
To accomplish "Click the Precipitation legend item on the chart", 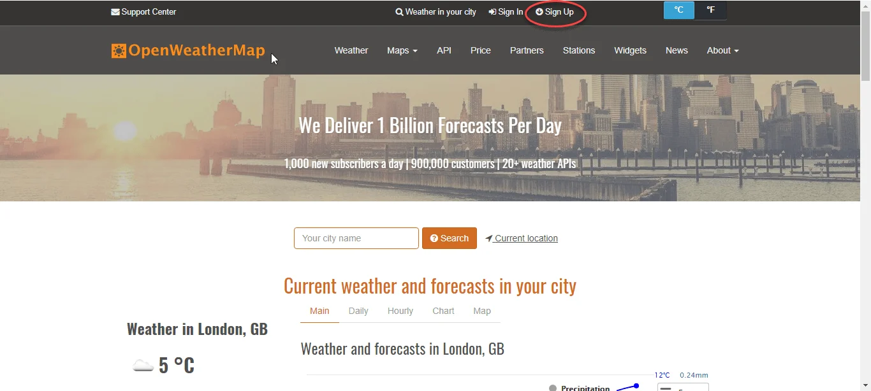I will click(579, 388).
